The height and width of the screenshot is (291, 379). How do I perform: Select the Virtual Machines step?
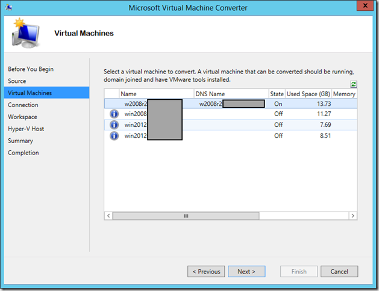[46, 93]
